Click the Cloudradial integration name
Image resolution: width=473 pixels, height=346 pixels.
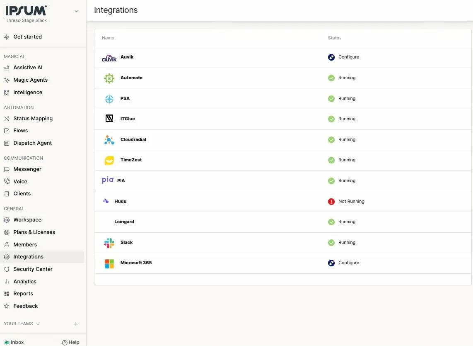[133, 140]
